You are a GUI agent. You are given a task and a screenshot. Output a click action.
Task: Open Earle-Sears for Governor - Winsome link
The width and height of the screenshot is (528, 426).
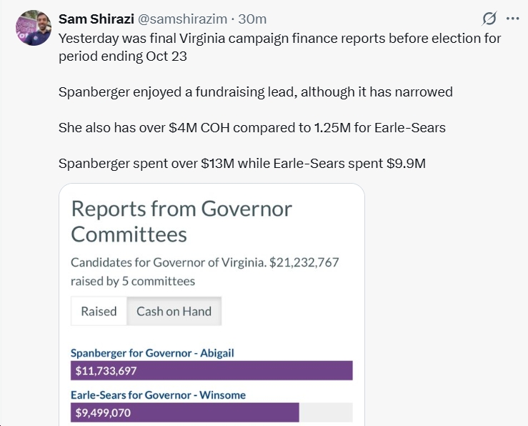coord(158,395)
